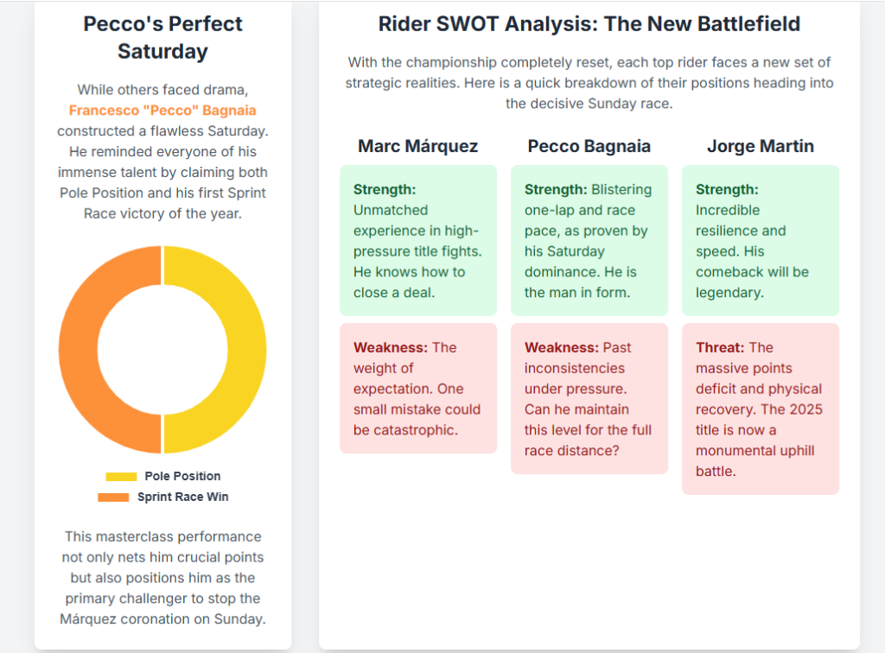Choose Jorge Martin's red Threat card

[x=761, y=409]
